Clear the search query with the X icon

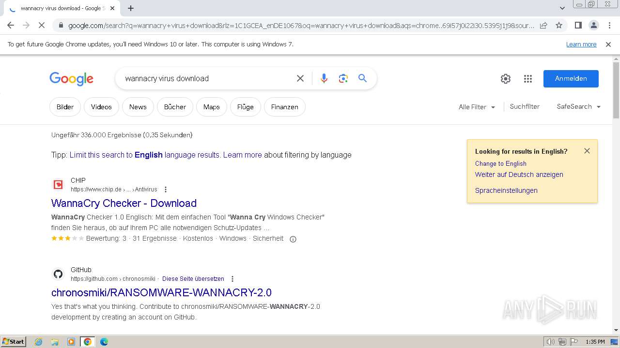(x=300, y=78)
